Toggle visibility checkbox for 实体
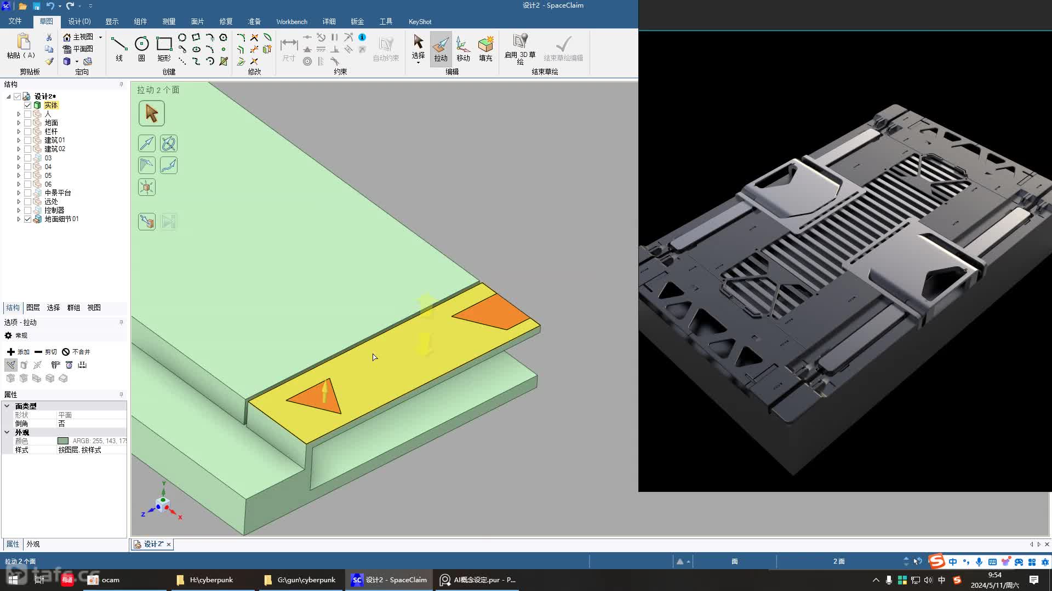 pyautogui.click(x=27, y=105)
